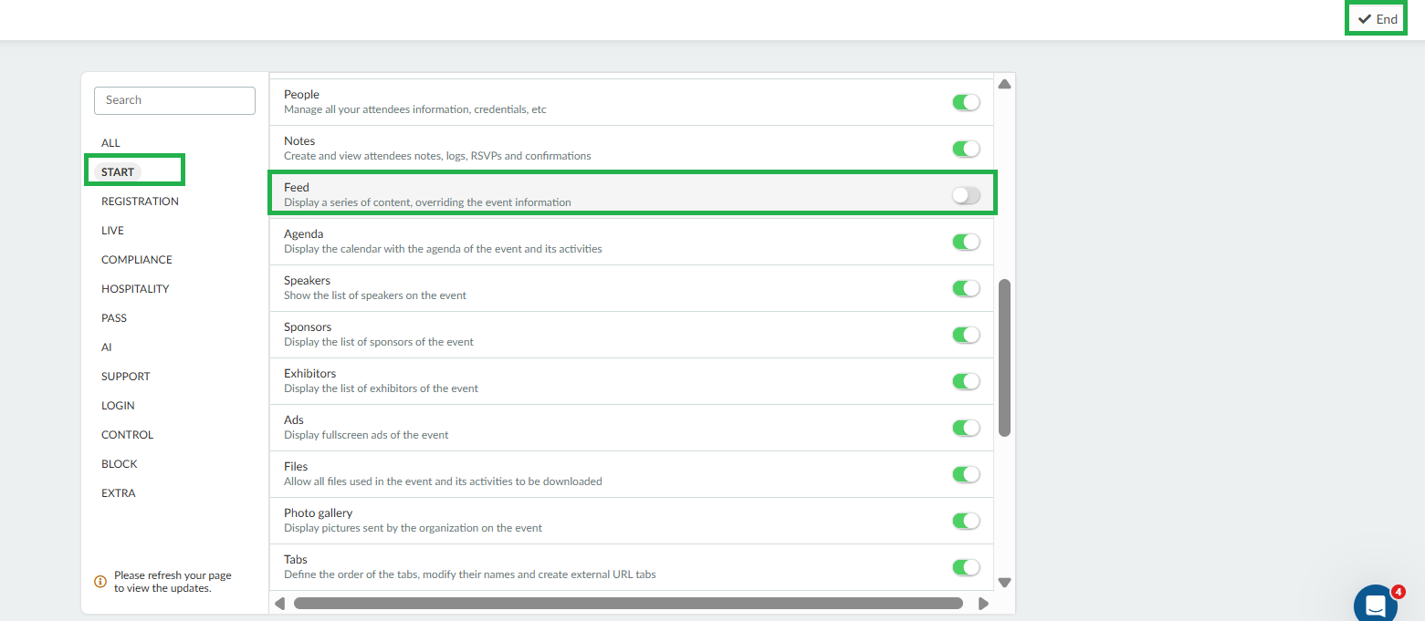The height and width of the screenshot is (621, 1425).
Task: Turn off the Files toggle
Action: tap(966, 474)
